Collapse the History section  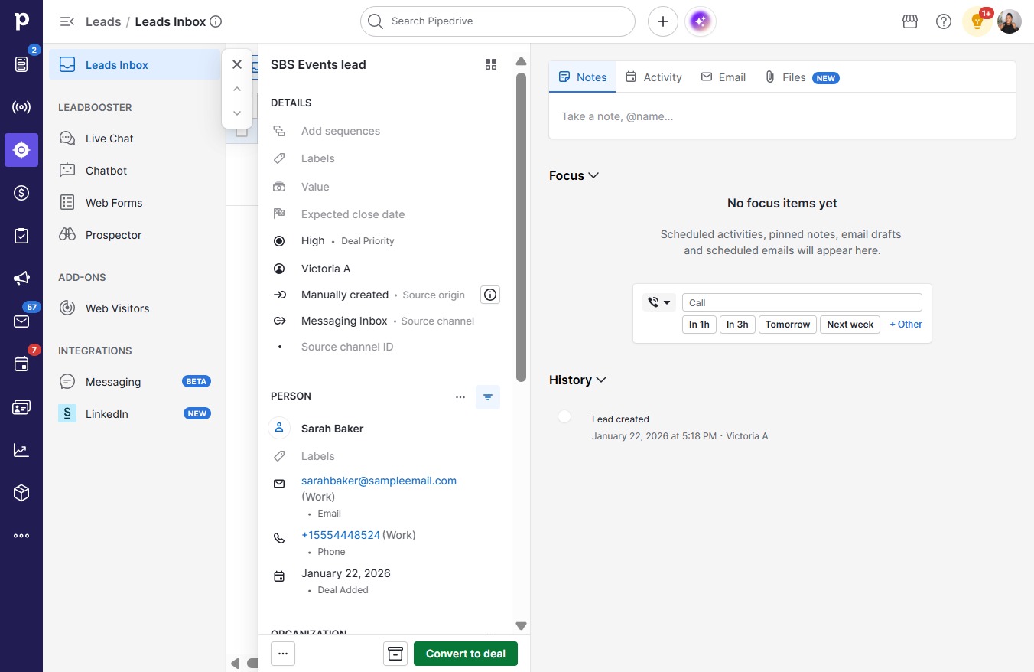point(578,380)
